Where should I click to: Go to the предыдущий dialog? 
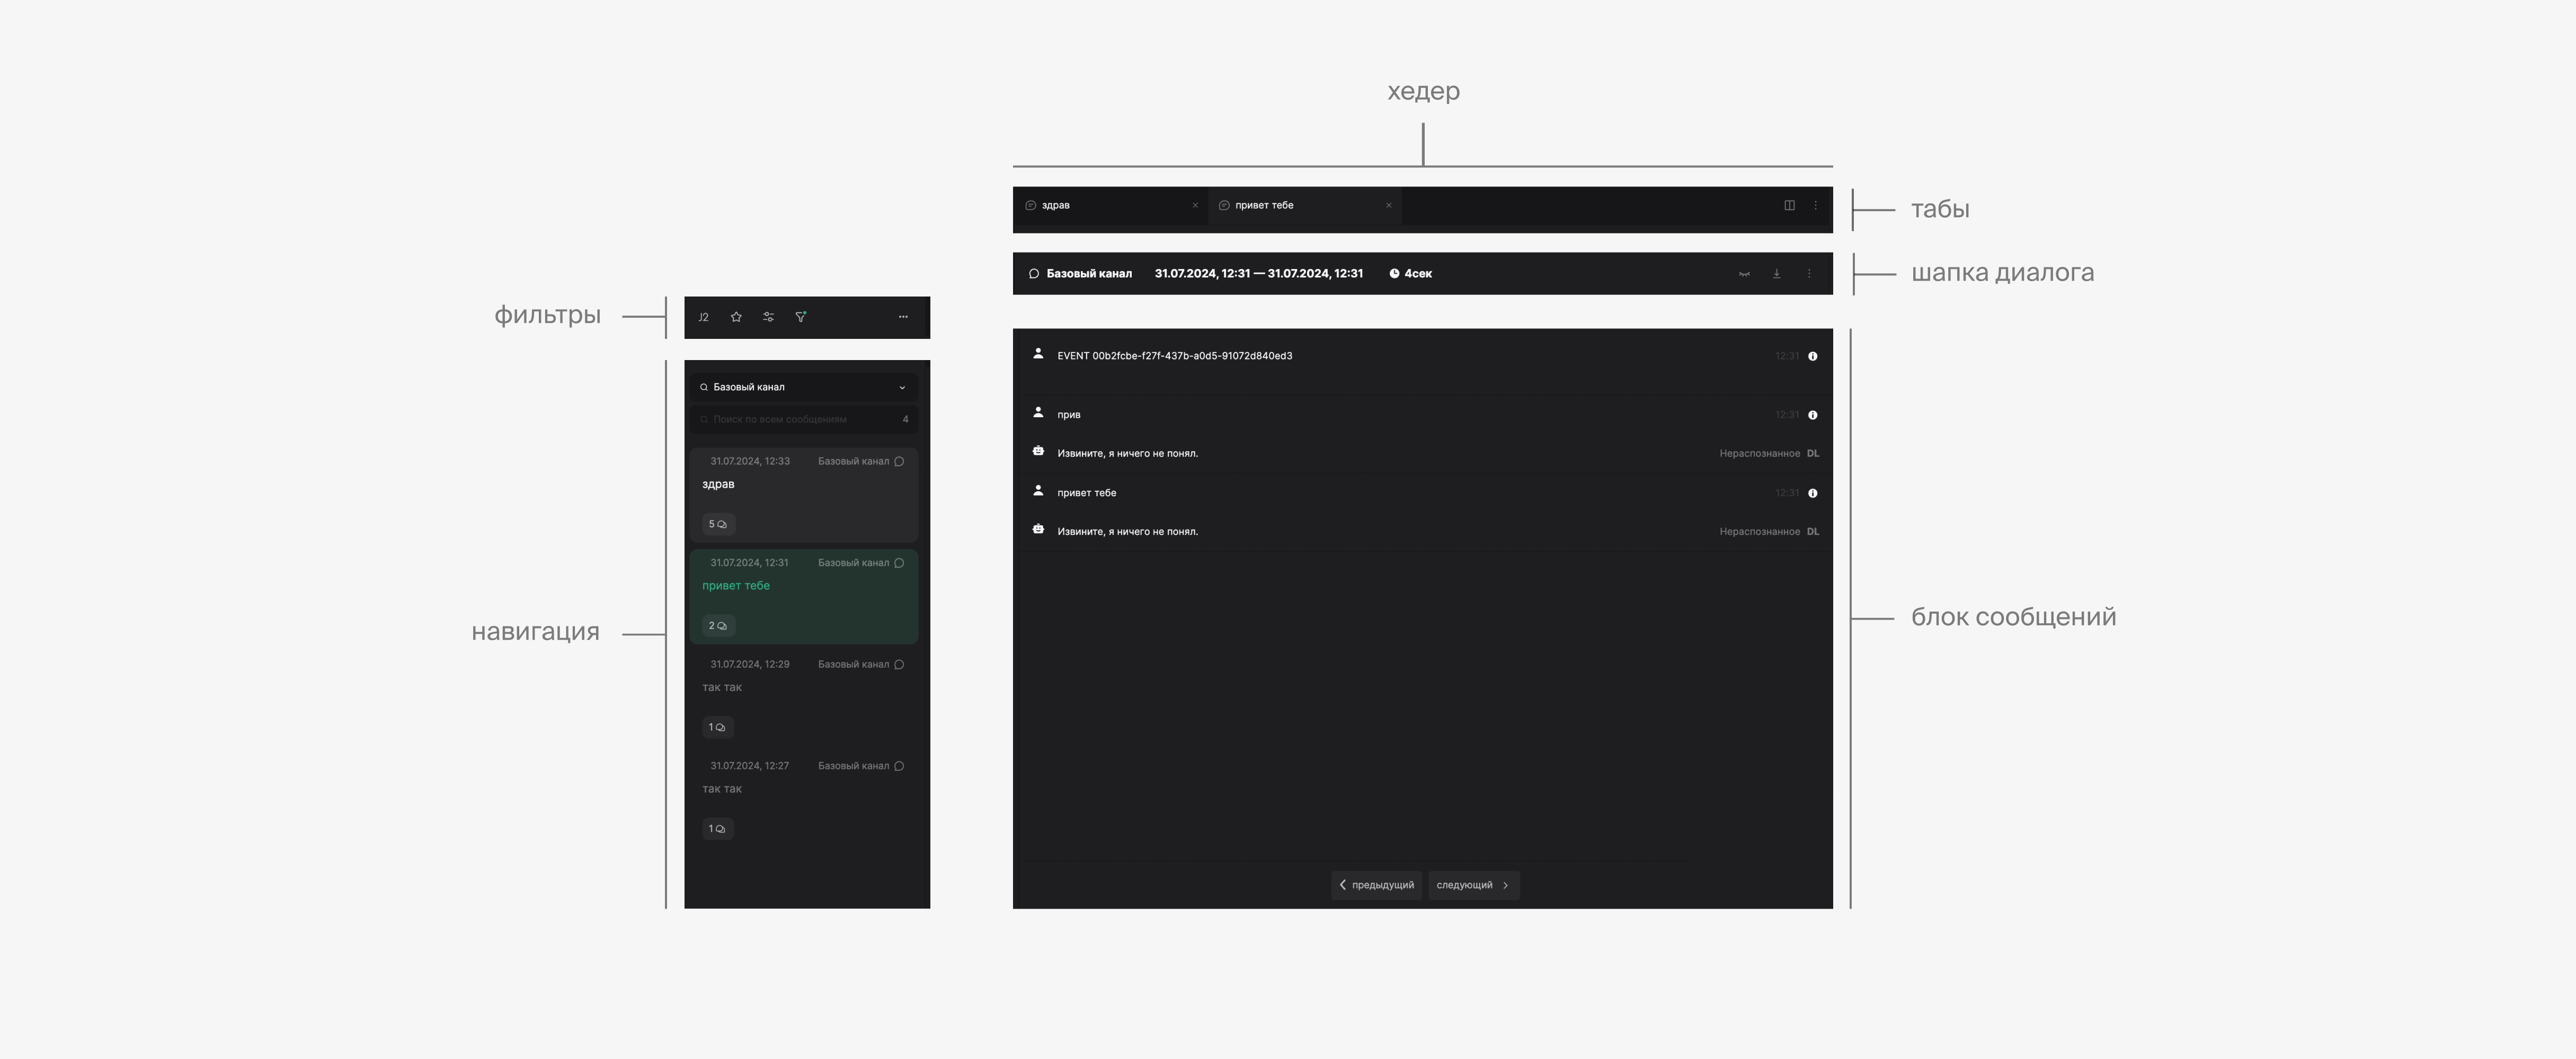[1376, 886]
